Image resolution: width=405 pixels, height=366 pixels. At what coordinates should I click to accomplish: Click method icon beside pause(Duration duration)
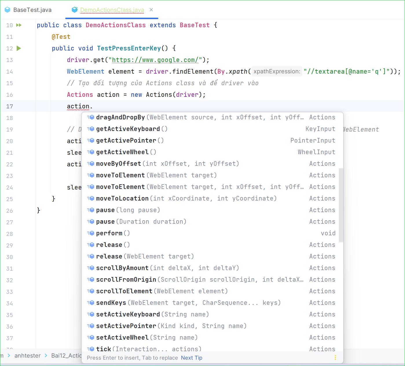pos(91,222)
